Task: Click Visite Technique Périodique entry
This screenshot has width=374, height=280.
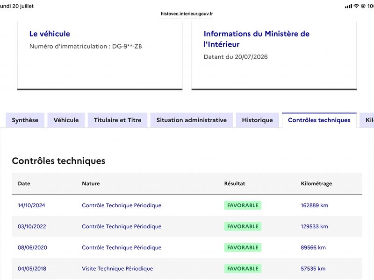Action: pyautogui.click(x=117, y=269)
